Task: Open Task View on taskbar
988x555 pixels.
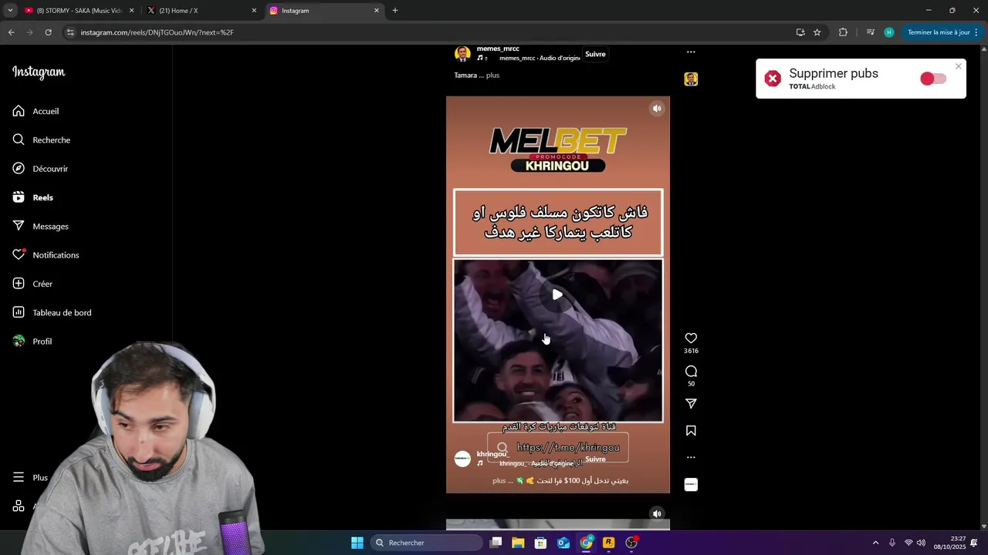Action: click(496, 543)
